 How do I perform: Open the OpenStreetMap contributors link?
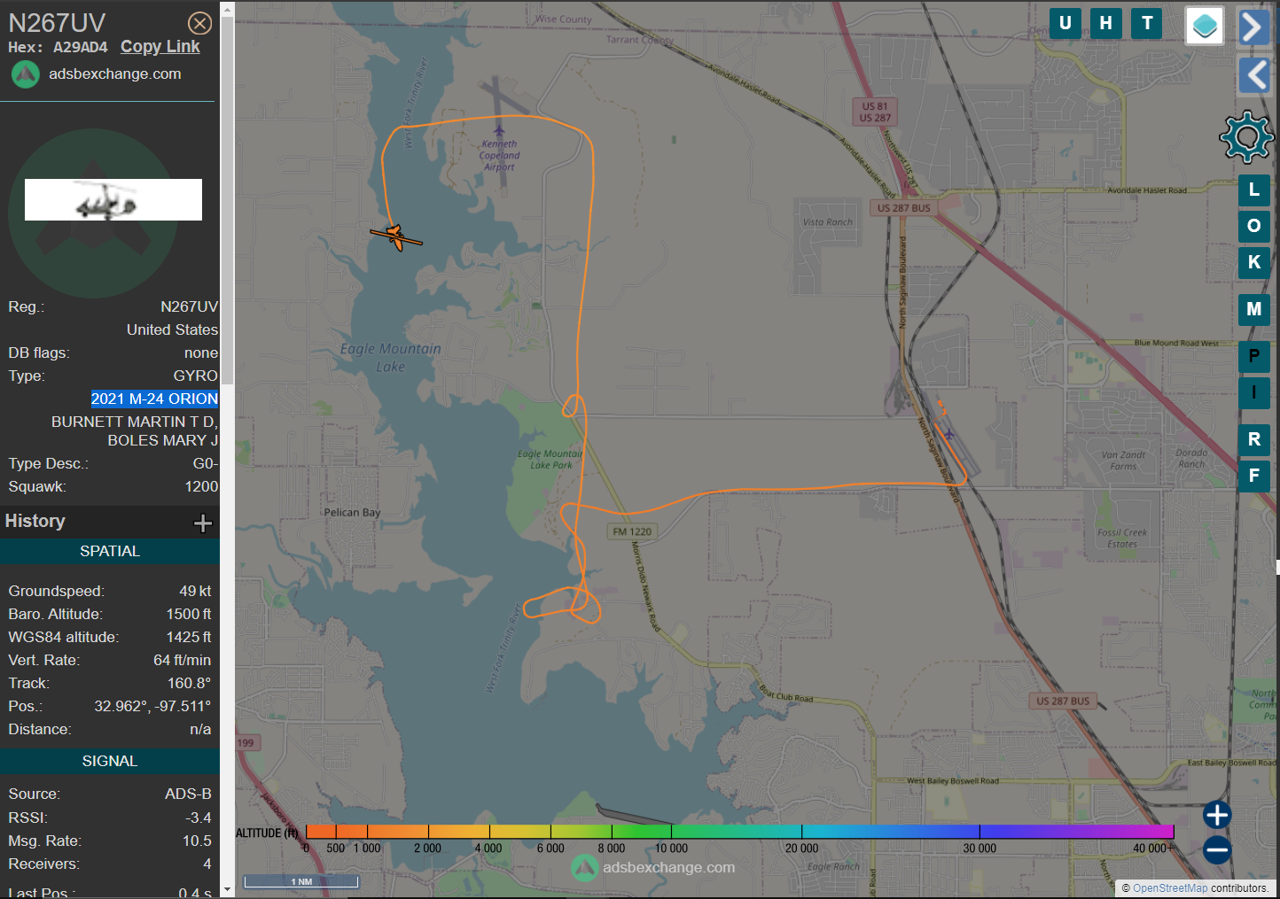coord(1170,888)
